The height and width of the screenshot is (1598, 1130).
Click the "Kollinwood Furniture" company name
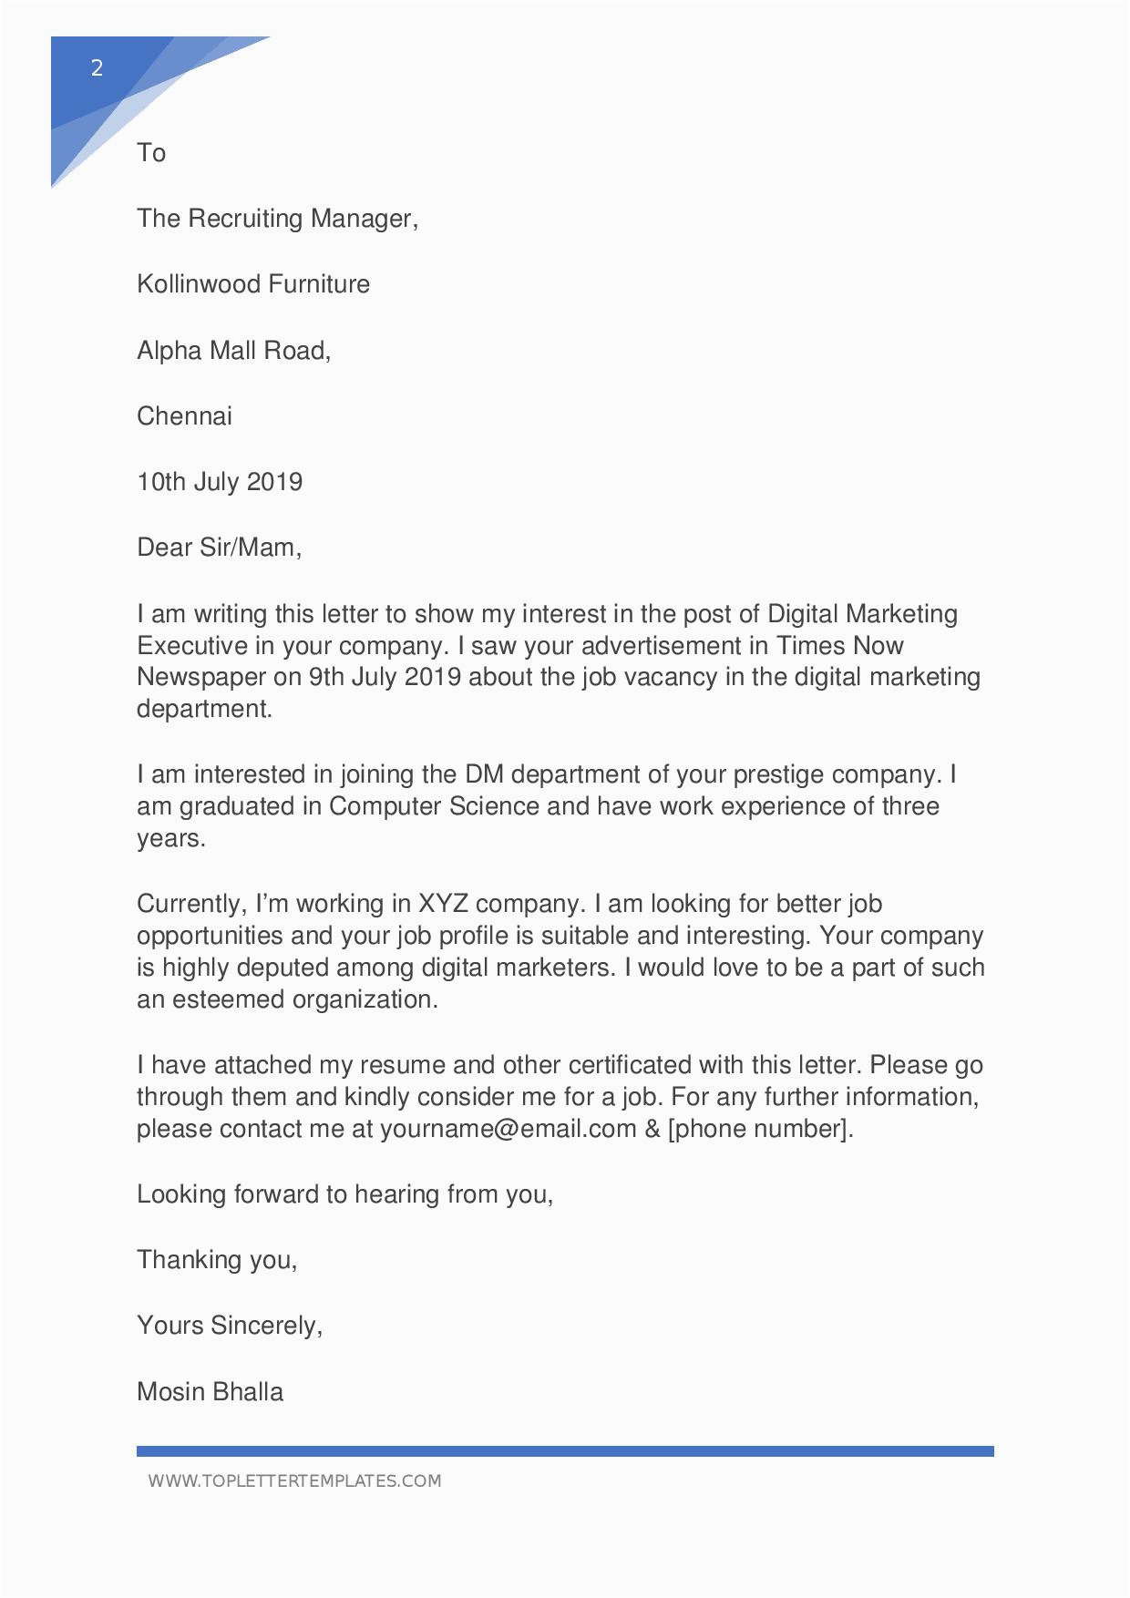point(253,284)
